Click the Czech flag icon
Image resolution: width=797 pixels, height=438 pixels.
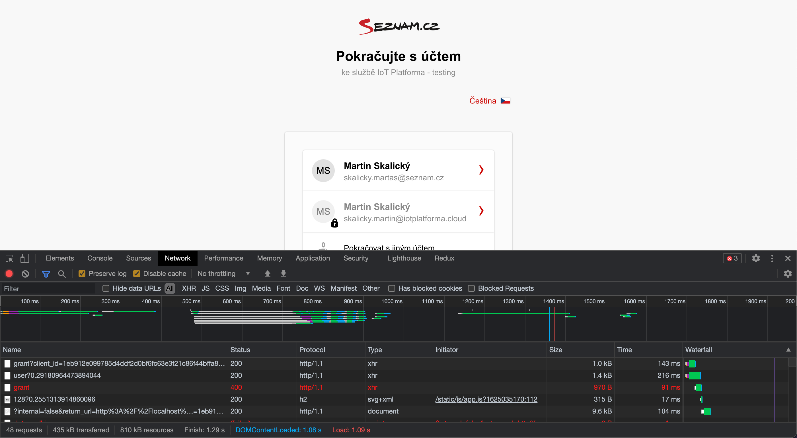coord(506,101)
